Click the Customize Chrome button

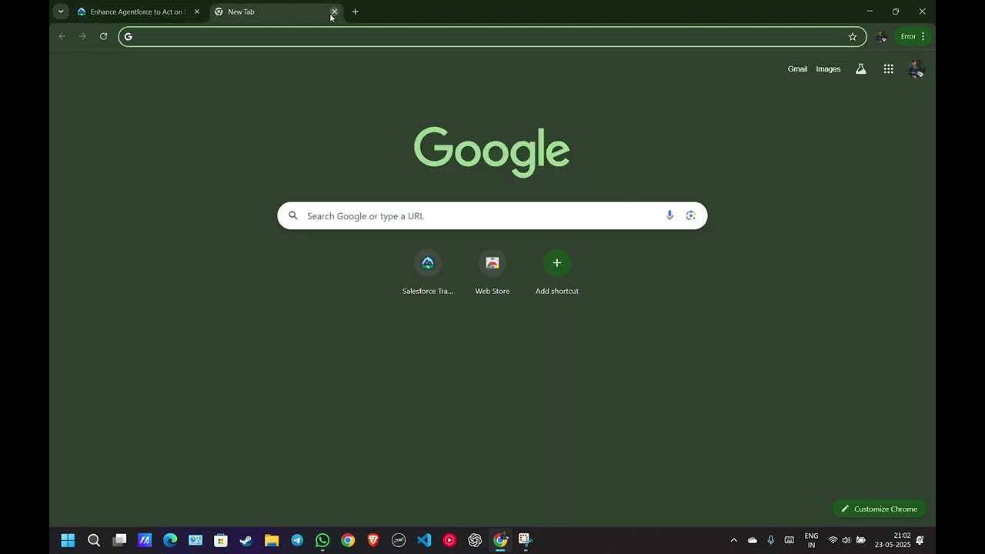point(879,509)
